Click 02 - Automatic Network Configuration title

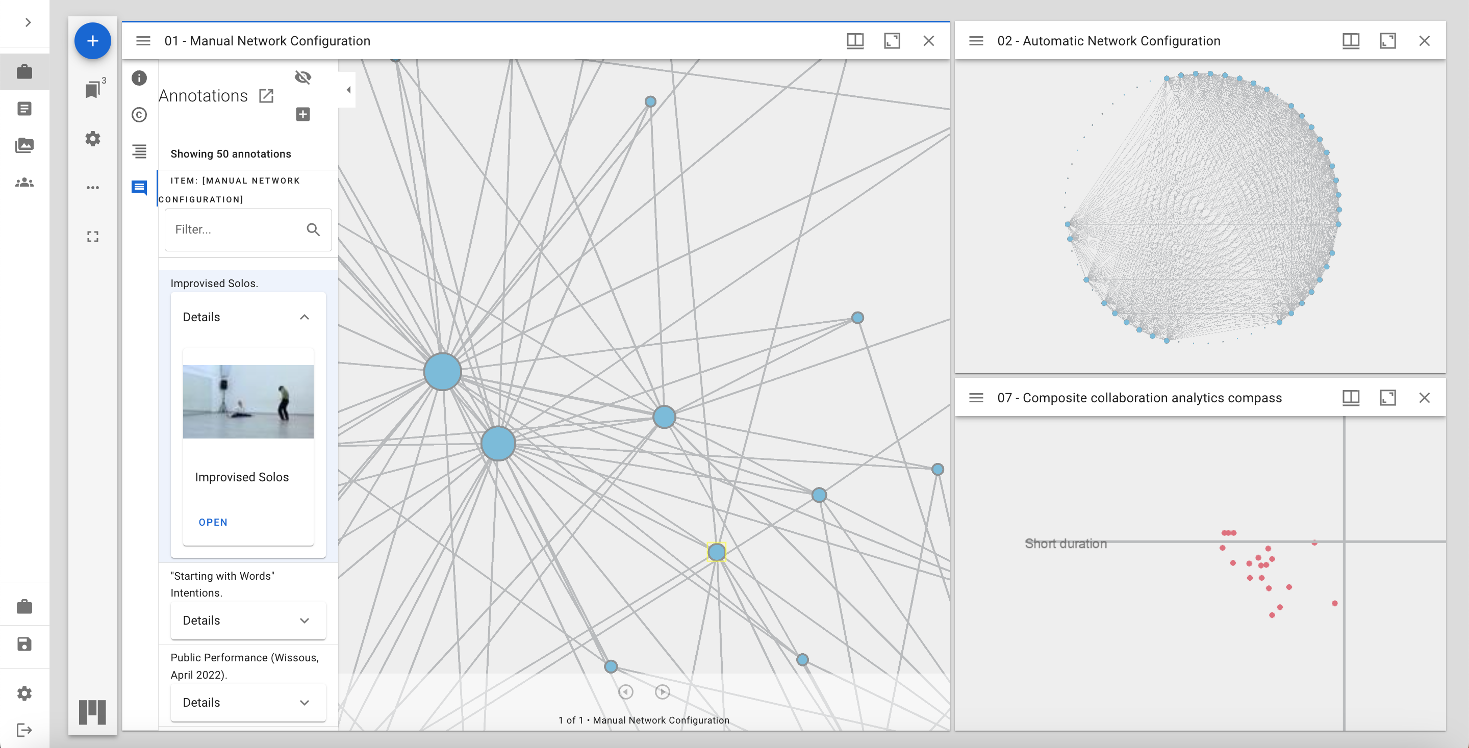tap(1108, 41)
